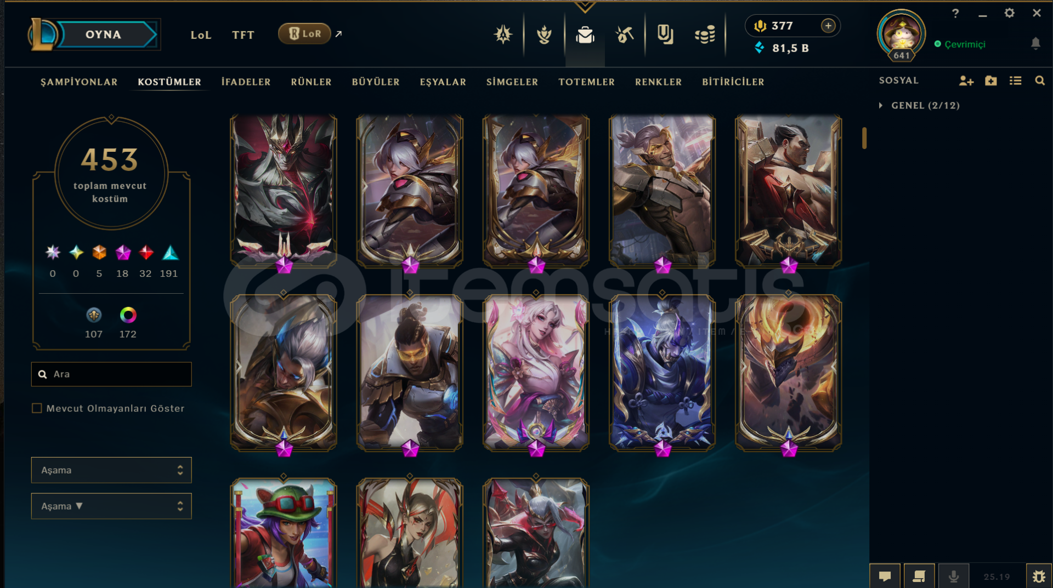Open the Collection briefcase icon

pos(585,35)
